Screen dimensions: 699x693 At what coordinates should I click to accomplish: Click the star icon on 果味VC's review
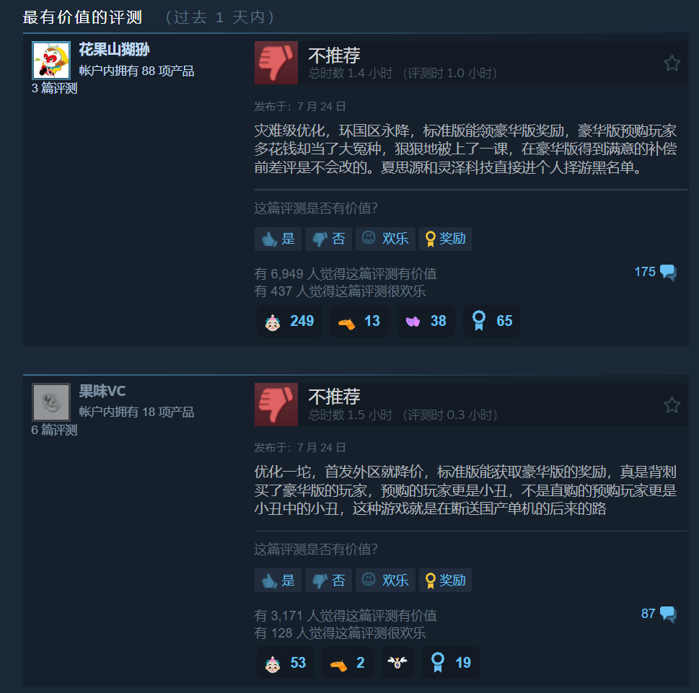672,405
